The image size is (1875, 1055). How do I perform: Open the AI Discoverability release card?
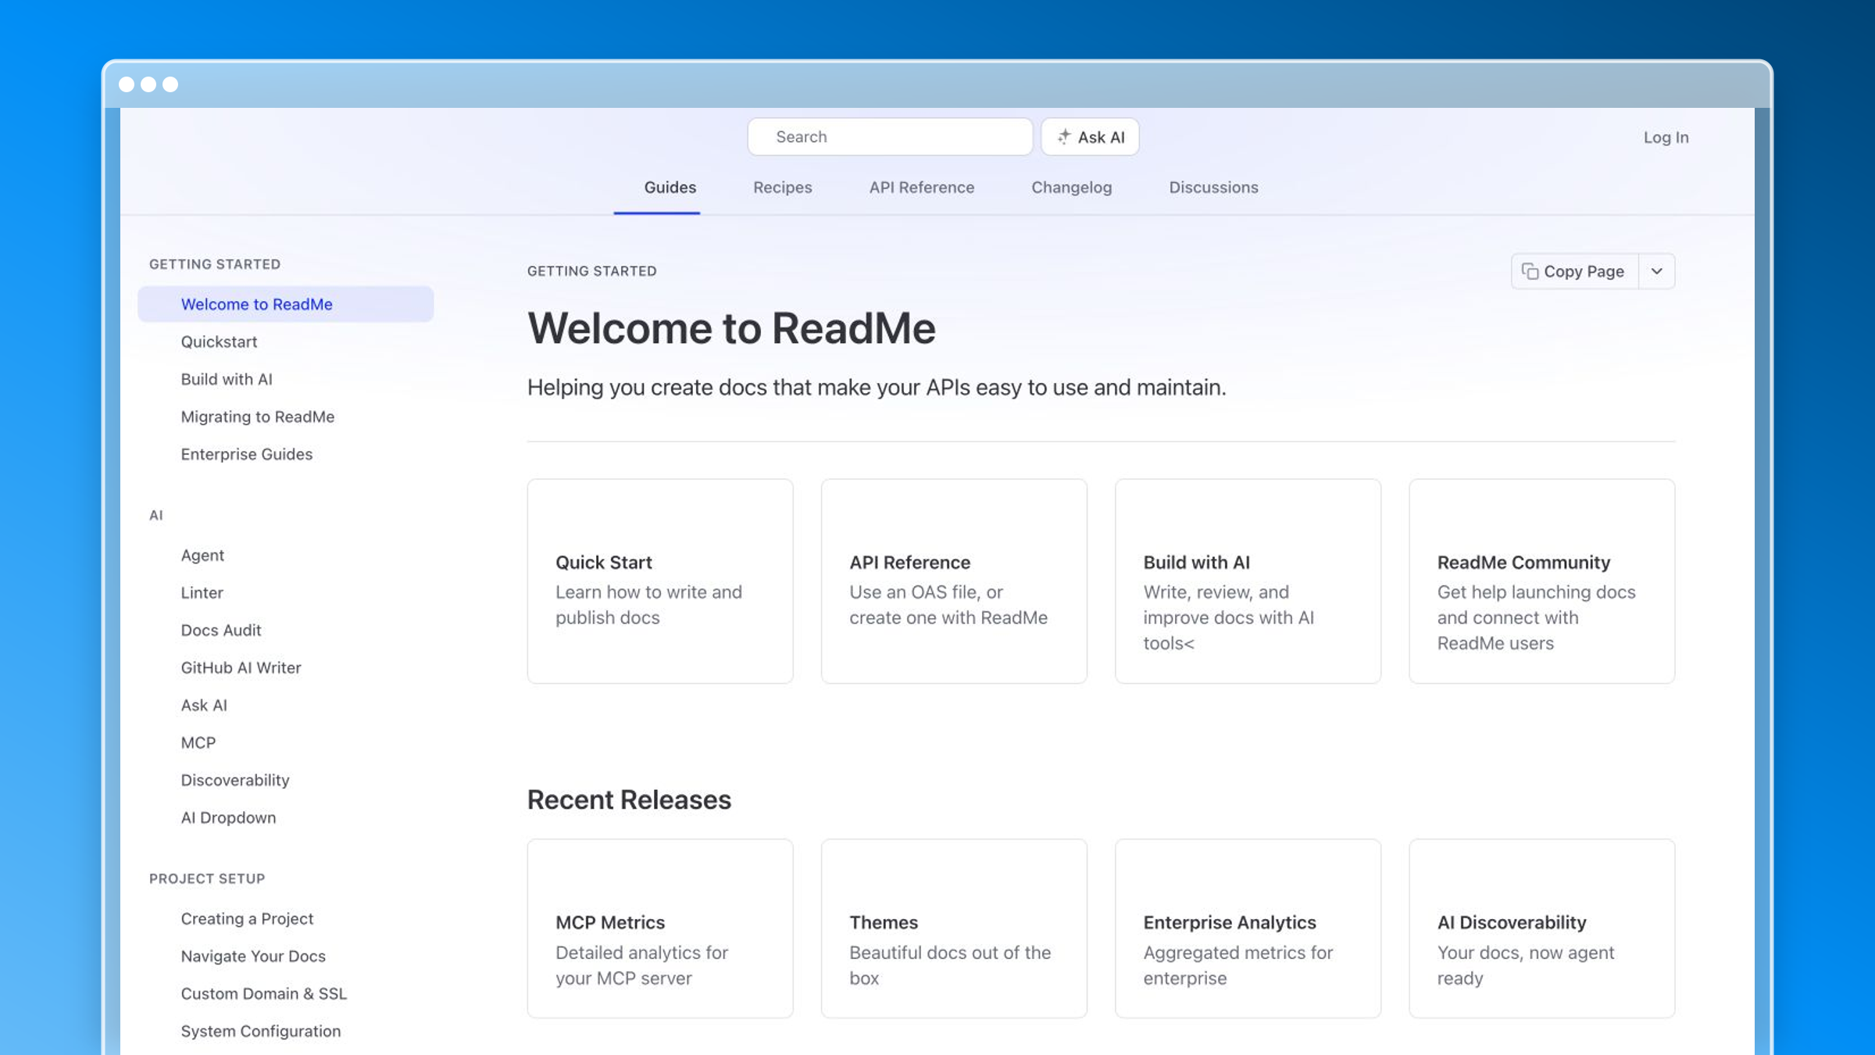tap(1541, 928)
